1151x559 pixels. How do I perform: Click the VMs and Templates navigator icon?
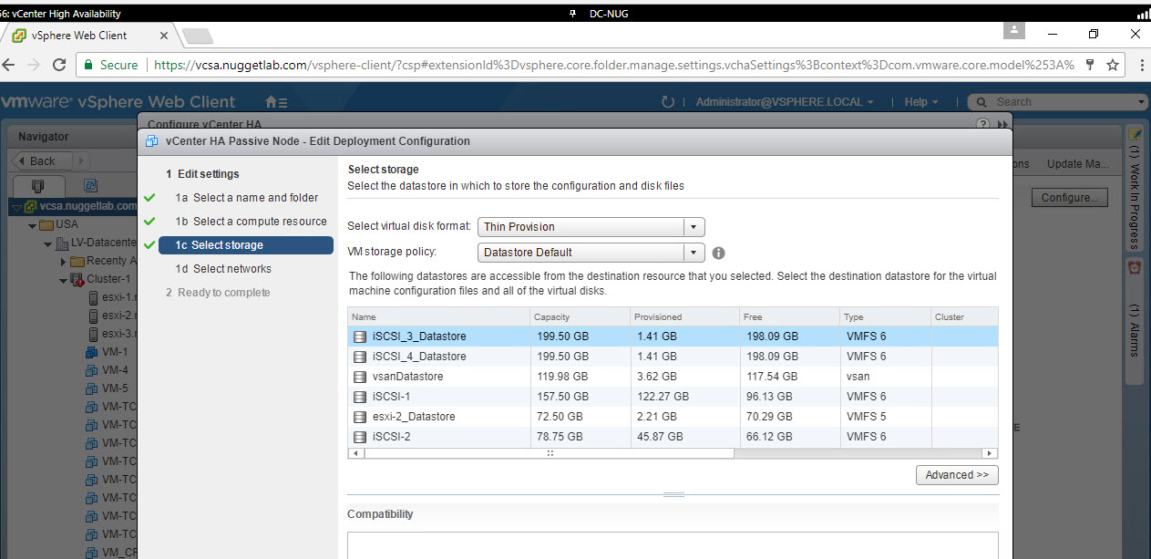91,185
